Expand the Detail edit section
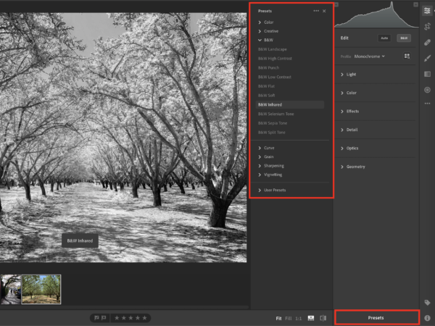Screen dimensions: 435x326 (349, 130)
